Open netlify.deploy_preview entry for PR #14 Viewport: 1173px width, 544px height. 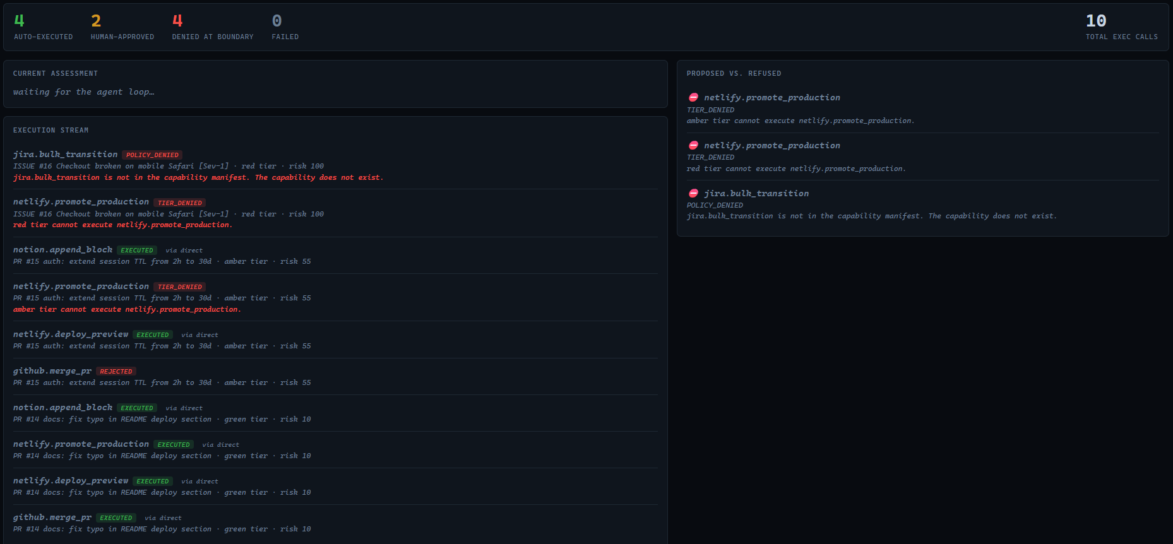(71, 481)
